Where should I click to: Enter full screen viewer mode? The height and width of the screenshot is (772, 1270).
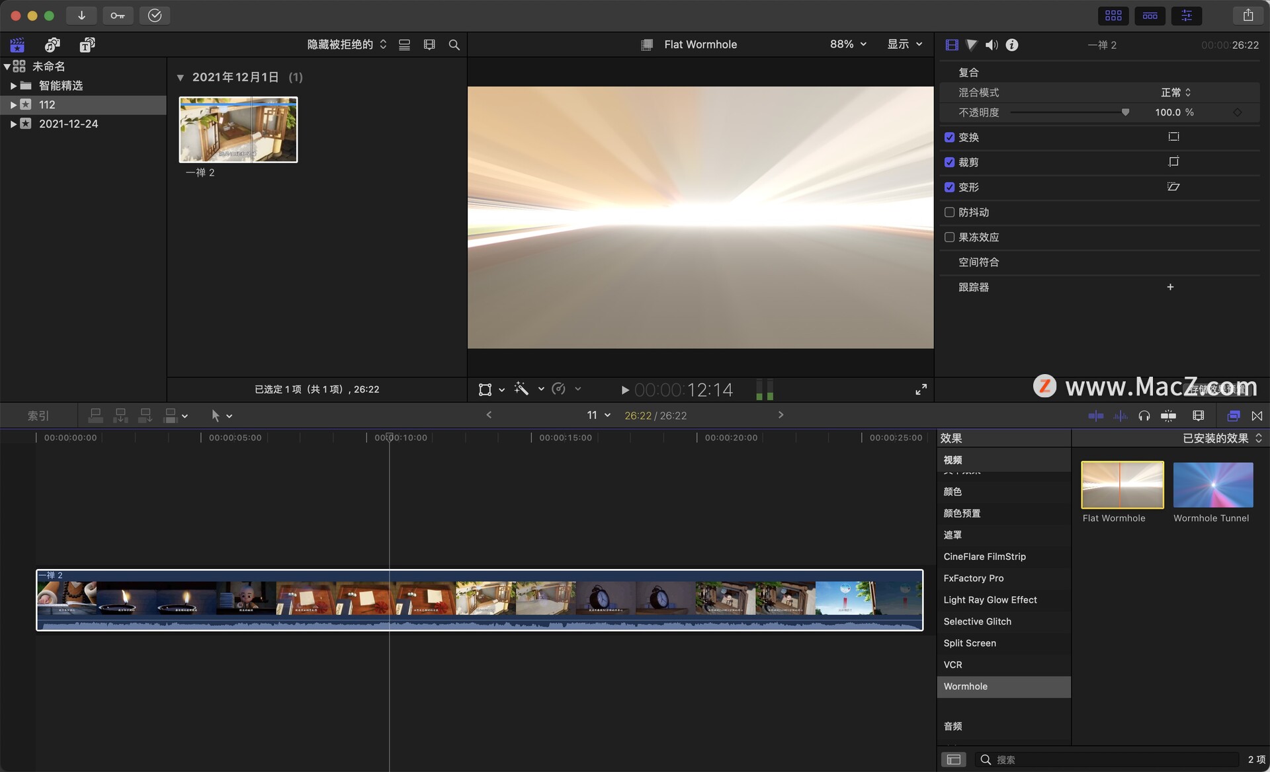pyautogui.click(x=921, y=389)
